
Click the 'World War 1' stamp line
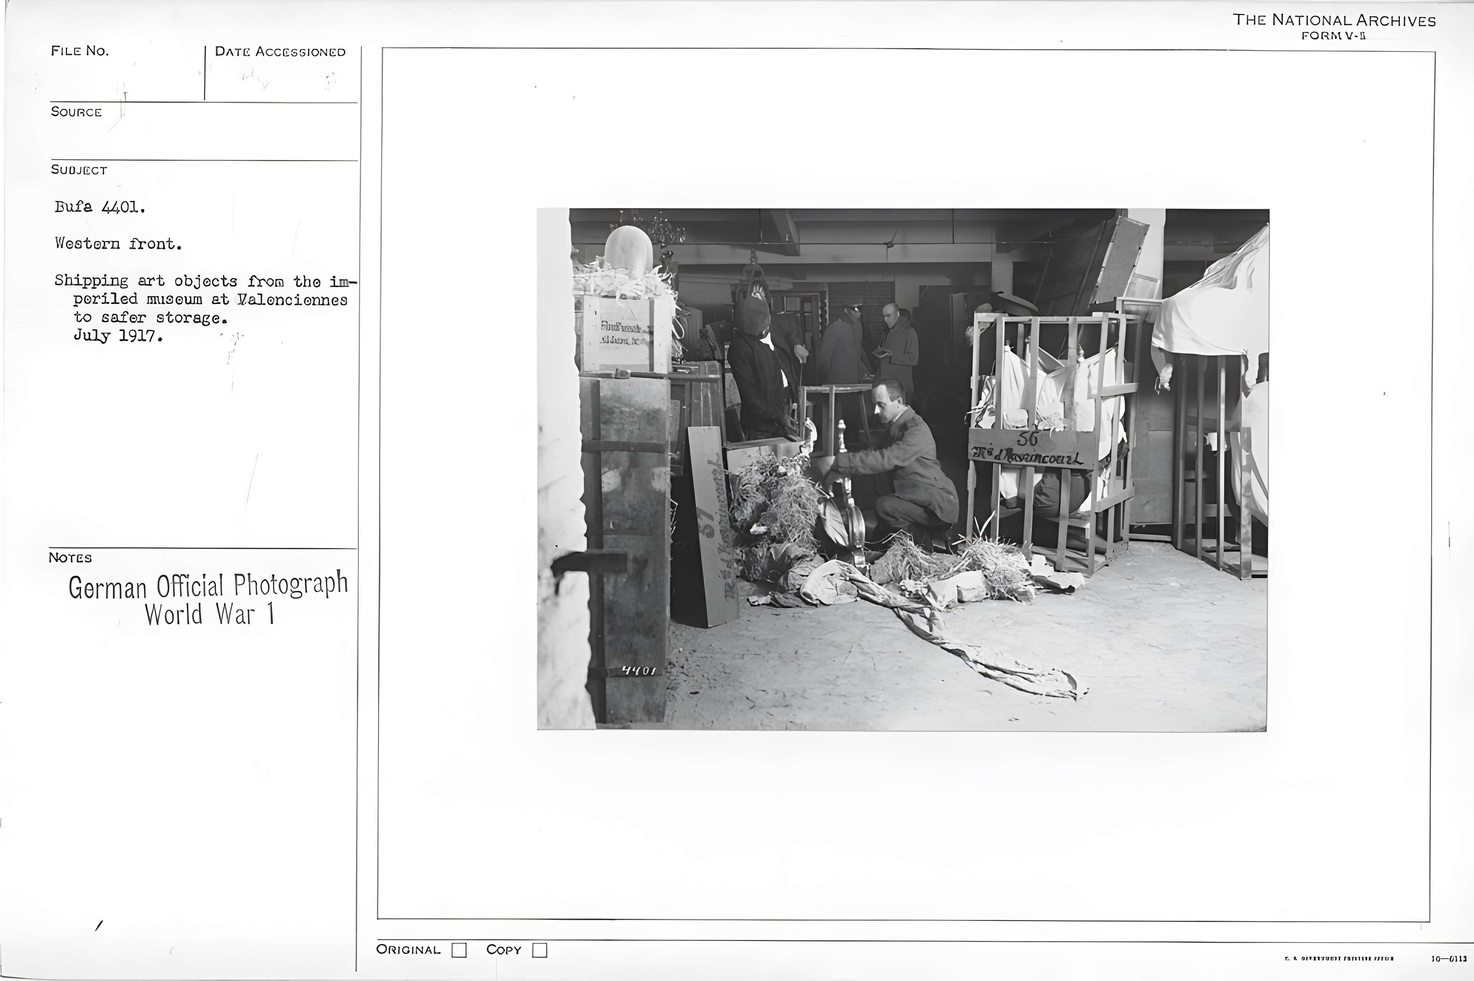pyautogui.click(x=210, y=614)
